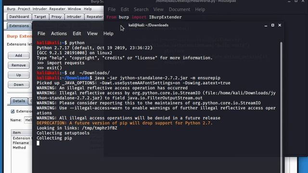Open the View menu in terminal window
The image size is (308, 173).
[x=92, y=34]
